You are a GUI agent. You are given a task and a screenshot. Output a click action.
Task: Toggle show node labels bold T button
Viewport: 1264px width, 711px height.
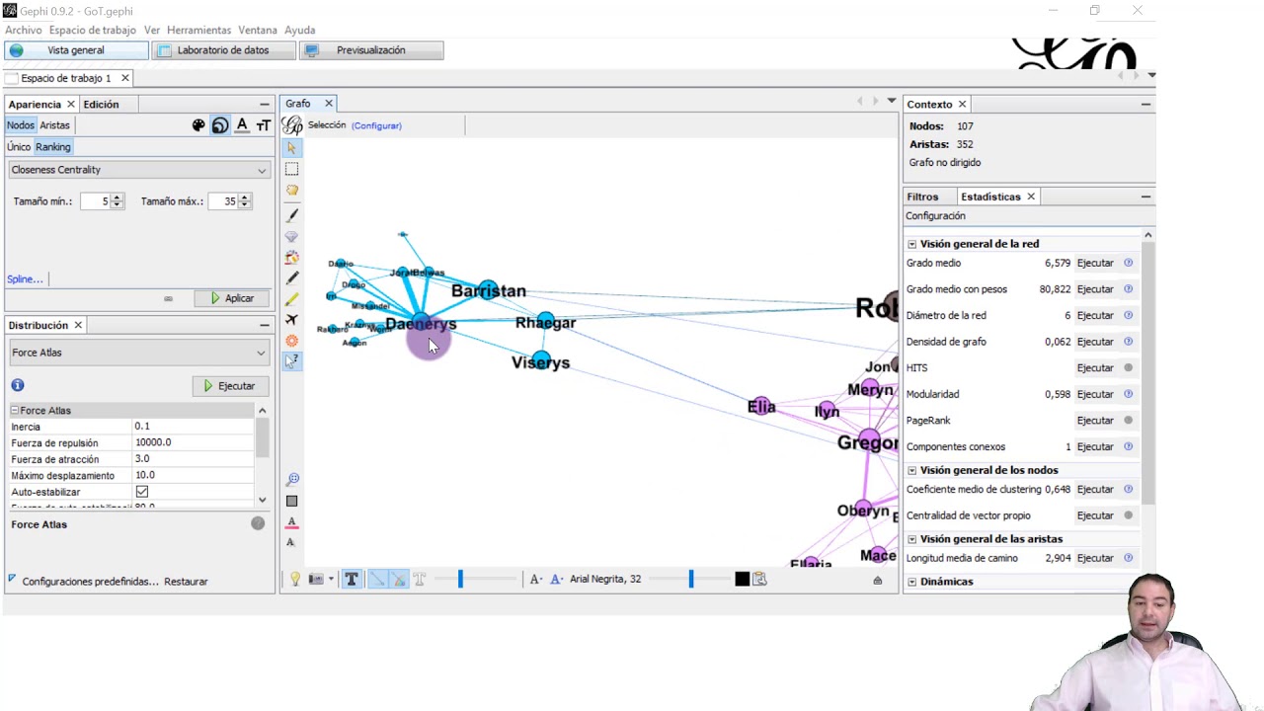pyautogui.click(x=352, y=580)
